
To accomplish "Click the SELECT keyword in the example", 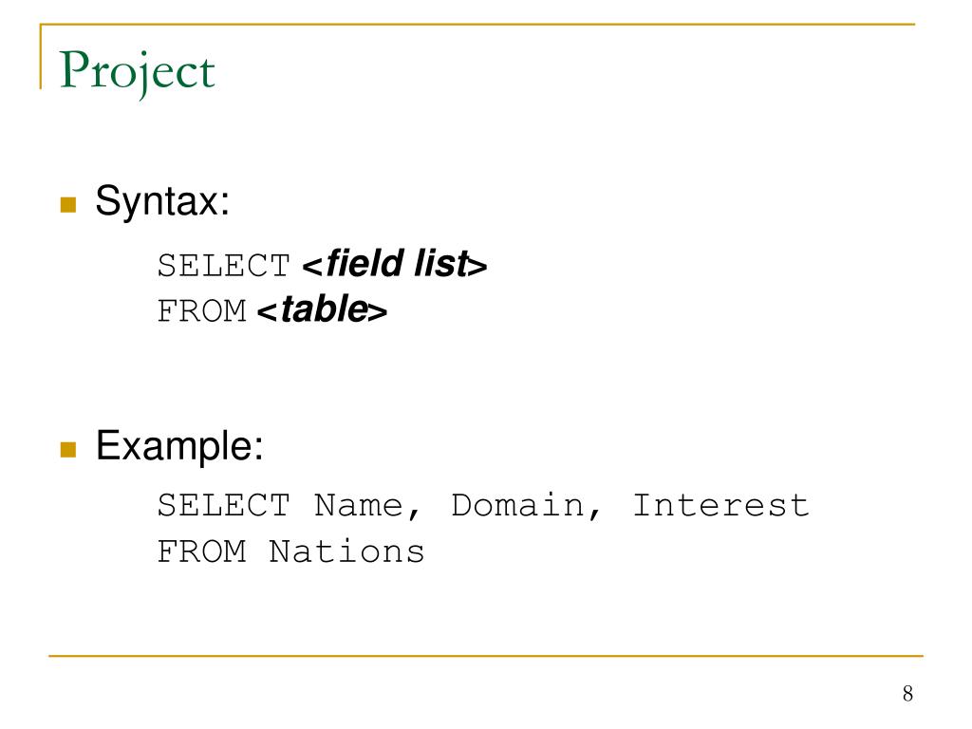I will (x=224, y=505).
